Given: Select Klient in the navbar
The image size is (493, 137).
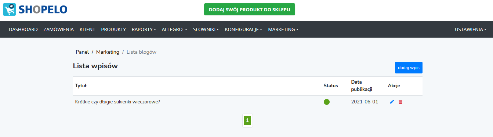Looking at the screenshot, I should coord(87,29).
